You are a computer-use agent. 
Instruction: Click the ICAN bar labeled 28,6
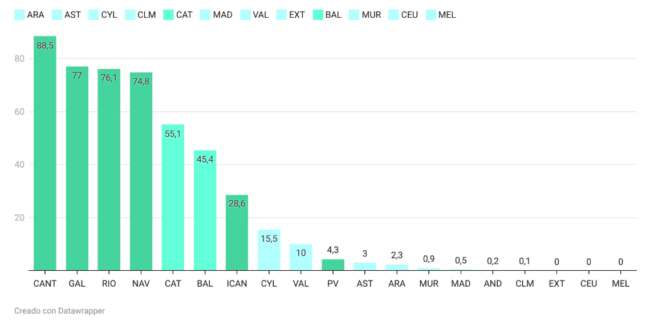pos(237,233)
